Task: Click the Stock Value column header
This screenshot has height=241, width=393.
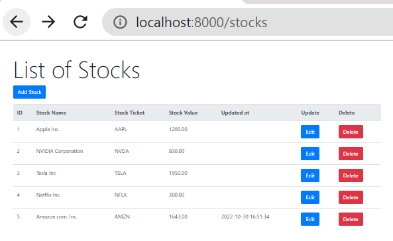Action: (183, 113)
